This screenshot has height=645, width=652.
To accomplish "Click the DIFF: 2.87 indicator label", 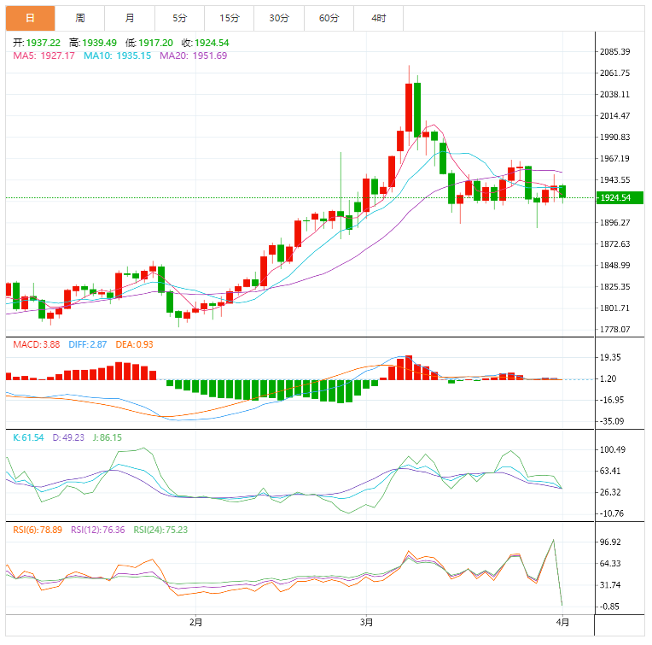I will pos(88,344).
